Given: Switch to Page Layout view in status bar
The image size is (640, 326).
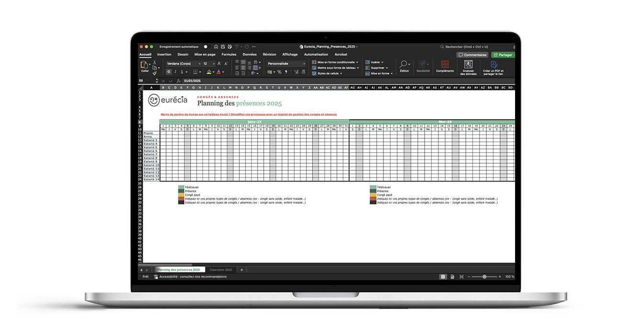Looking at the screenshot, I should click(452, 277).
